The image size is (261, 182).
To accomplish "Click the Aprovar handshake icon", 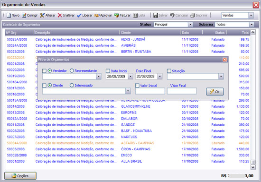I will 97,16.
